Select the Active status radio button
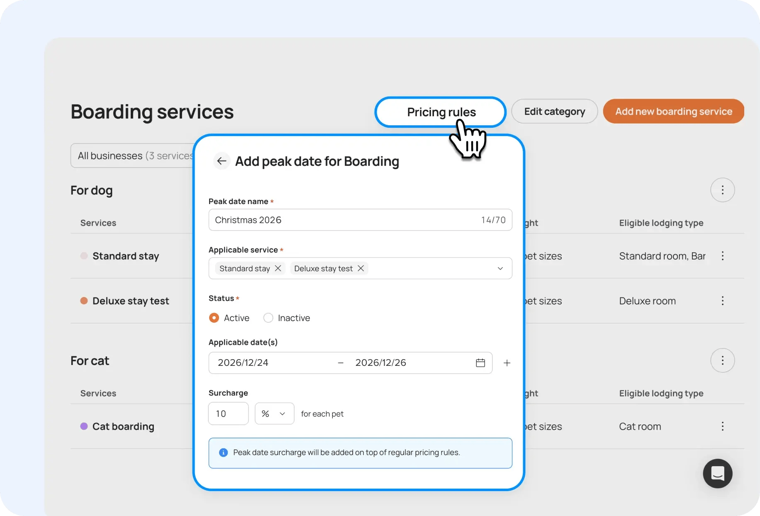Screen dimensions: 760x516 (x=214, y=318)
